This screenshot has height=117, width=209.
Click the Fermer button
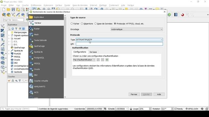[x=134, y=94]
